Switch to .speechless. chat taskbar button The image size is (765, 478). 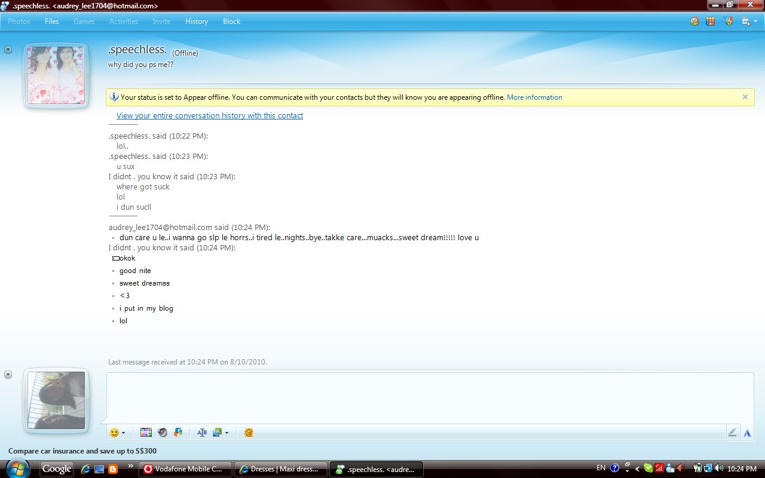coord(377,469)
